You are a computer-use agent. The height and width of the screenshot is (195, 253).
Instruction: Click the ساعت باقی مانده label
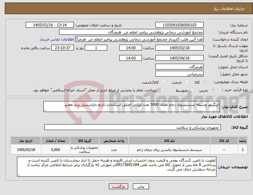[x=36, y=48]
